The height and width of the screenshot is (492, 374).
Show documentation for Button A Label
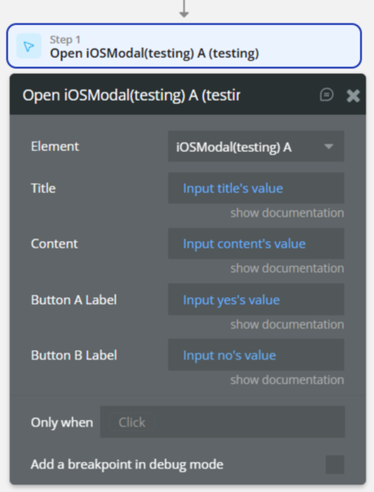pyautogui.click(x=287, y=324)
